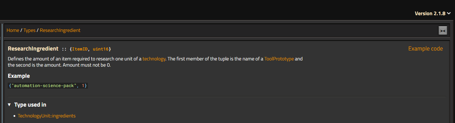Open the ItemID type link
The image size is (455, 123).
[80, 49]
